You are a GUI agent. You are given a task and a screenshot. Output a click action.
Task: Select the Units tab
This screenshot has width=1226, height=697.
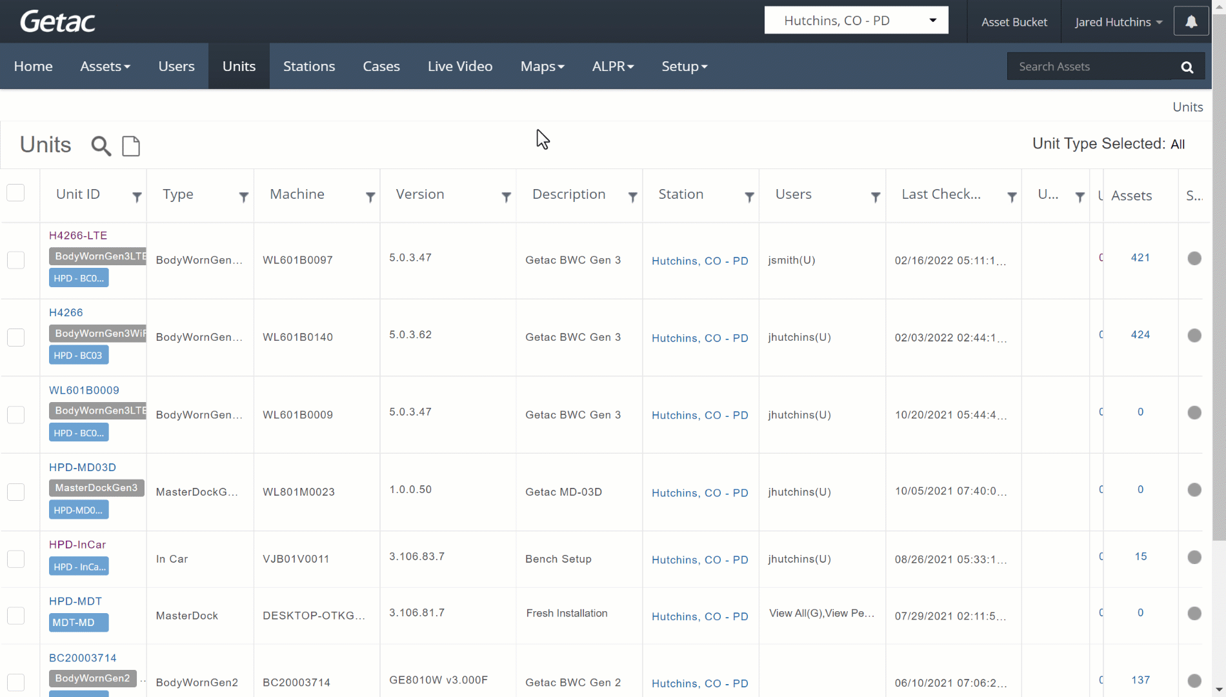pyautogui.click(x=239, y=66)
